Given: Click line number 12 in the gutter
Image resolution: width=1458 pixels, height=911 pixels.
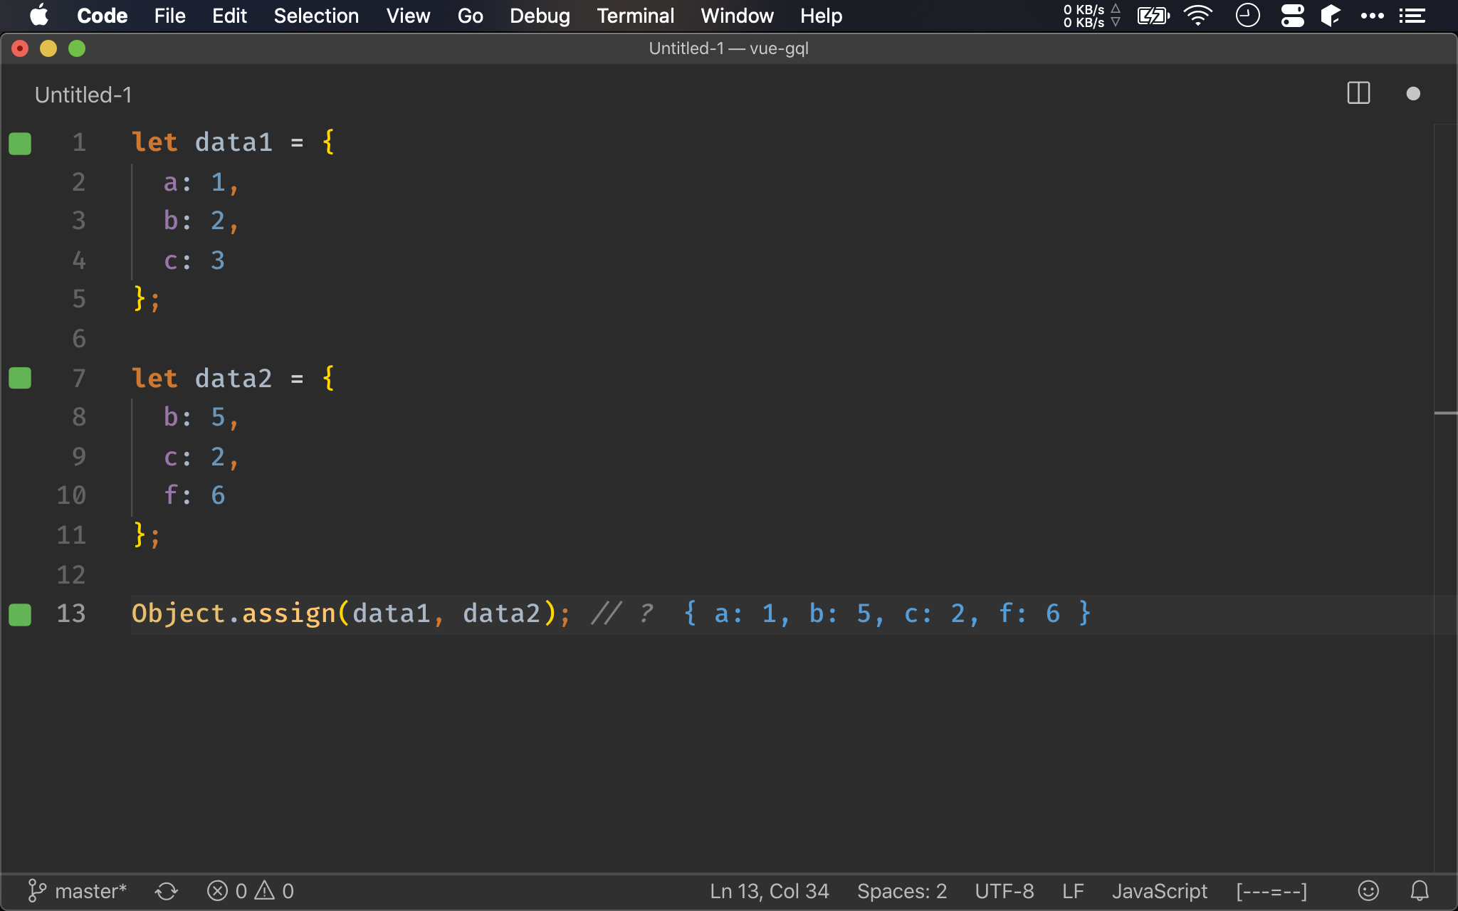Looking at the screenshot, I should tap(71, 574).
